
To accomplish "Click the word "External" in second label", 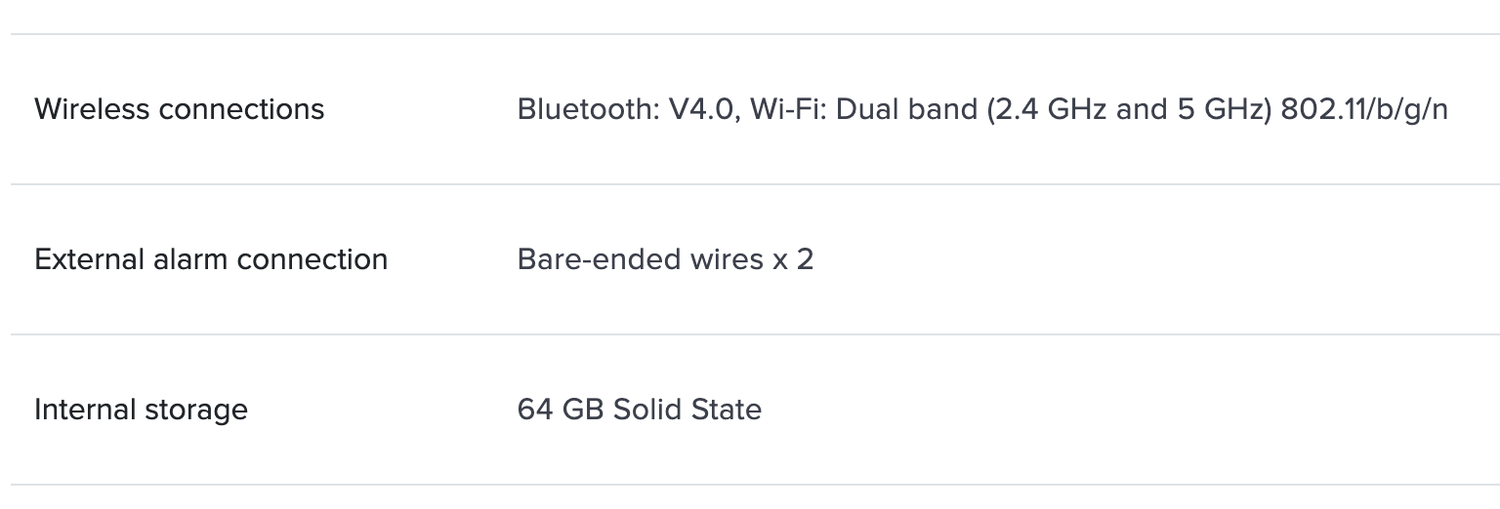I will (x=90, y=259).
